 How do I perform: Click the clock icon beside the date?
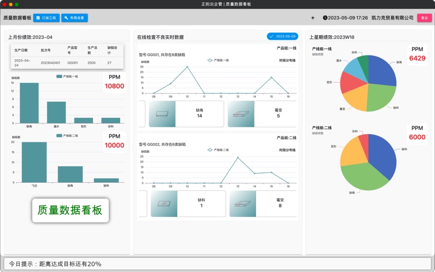click(x=325, y=18)
